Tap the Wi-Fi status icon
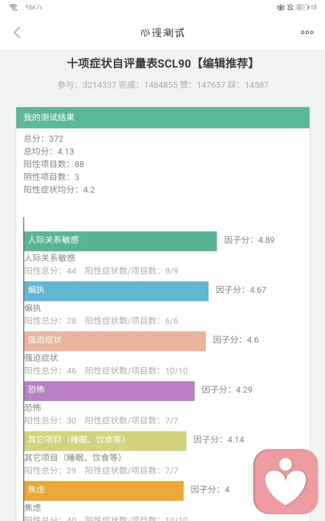The height and width of the screenshot is (521, 325). (14, 7)
